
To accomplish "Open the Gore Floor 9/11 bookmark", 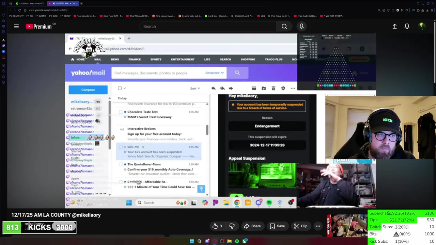I will (x=111, y=16).
